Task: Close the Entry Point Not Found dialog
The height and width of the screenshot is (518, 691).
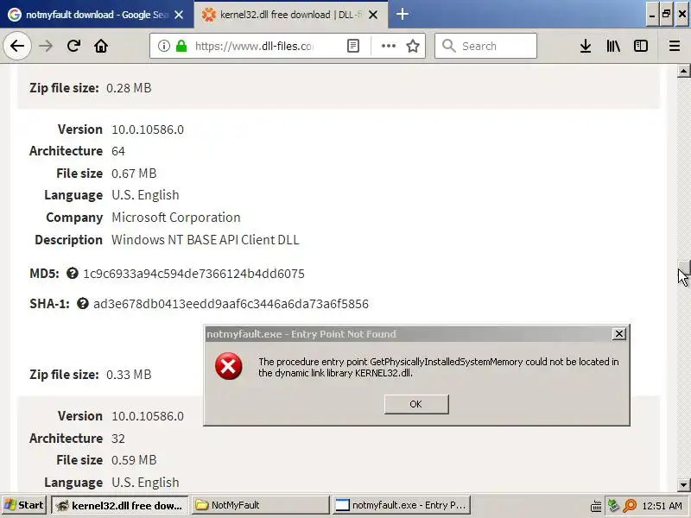Action: click(619, 334)
